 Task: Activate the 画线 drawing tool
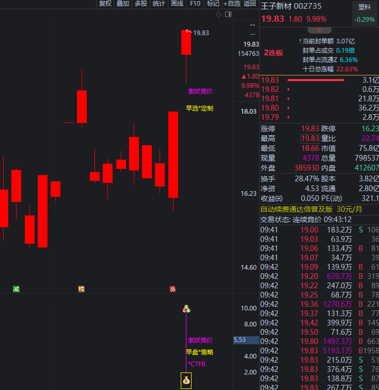[177, 4]
